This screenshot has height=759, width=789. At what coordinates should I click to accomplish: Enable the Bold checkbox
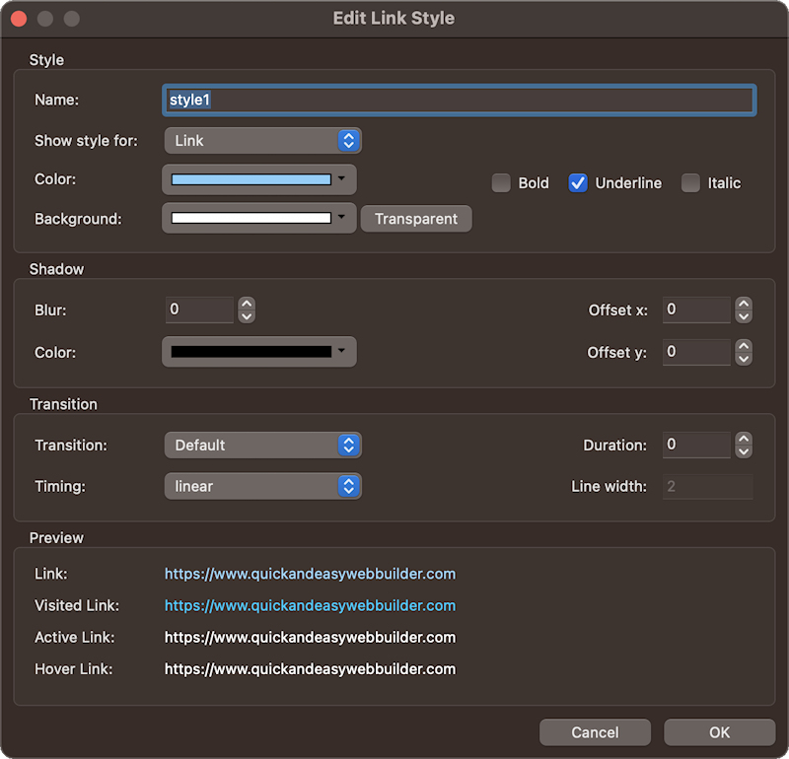[501, 182]
